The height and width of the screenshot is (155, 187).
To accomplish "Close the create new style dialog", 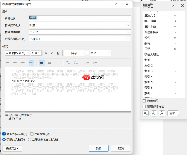I will [127, 4].
